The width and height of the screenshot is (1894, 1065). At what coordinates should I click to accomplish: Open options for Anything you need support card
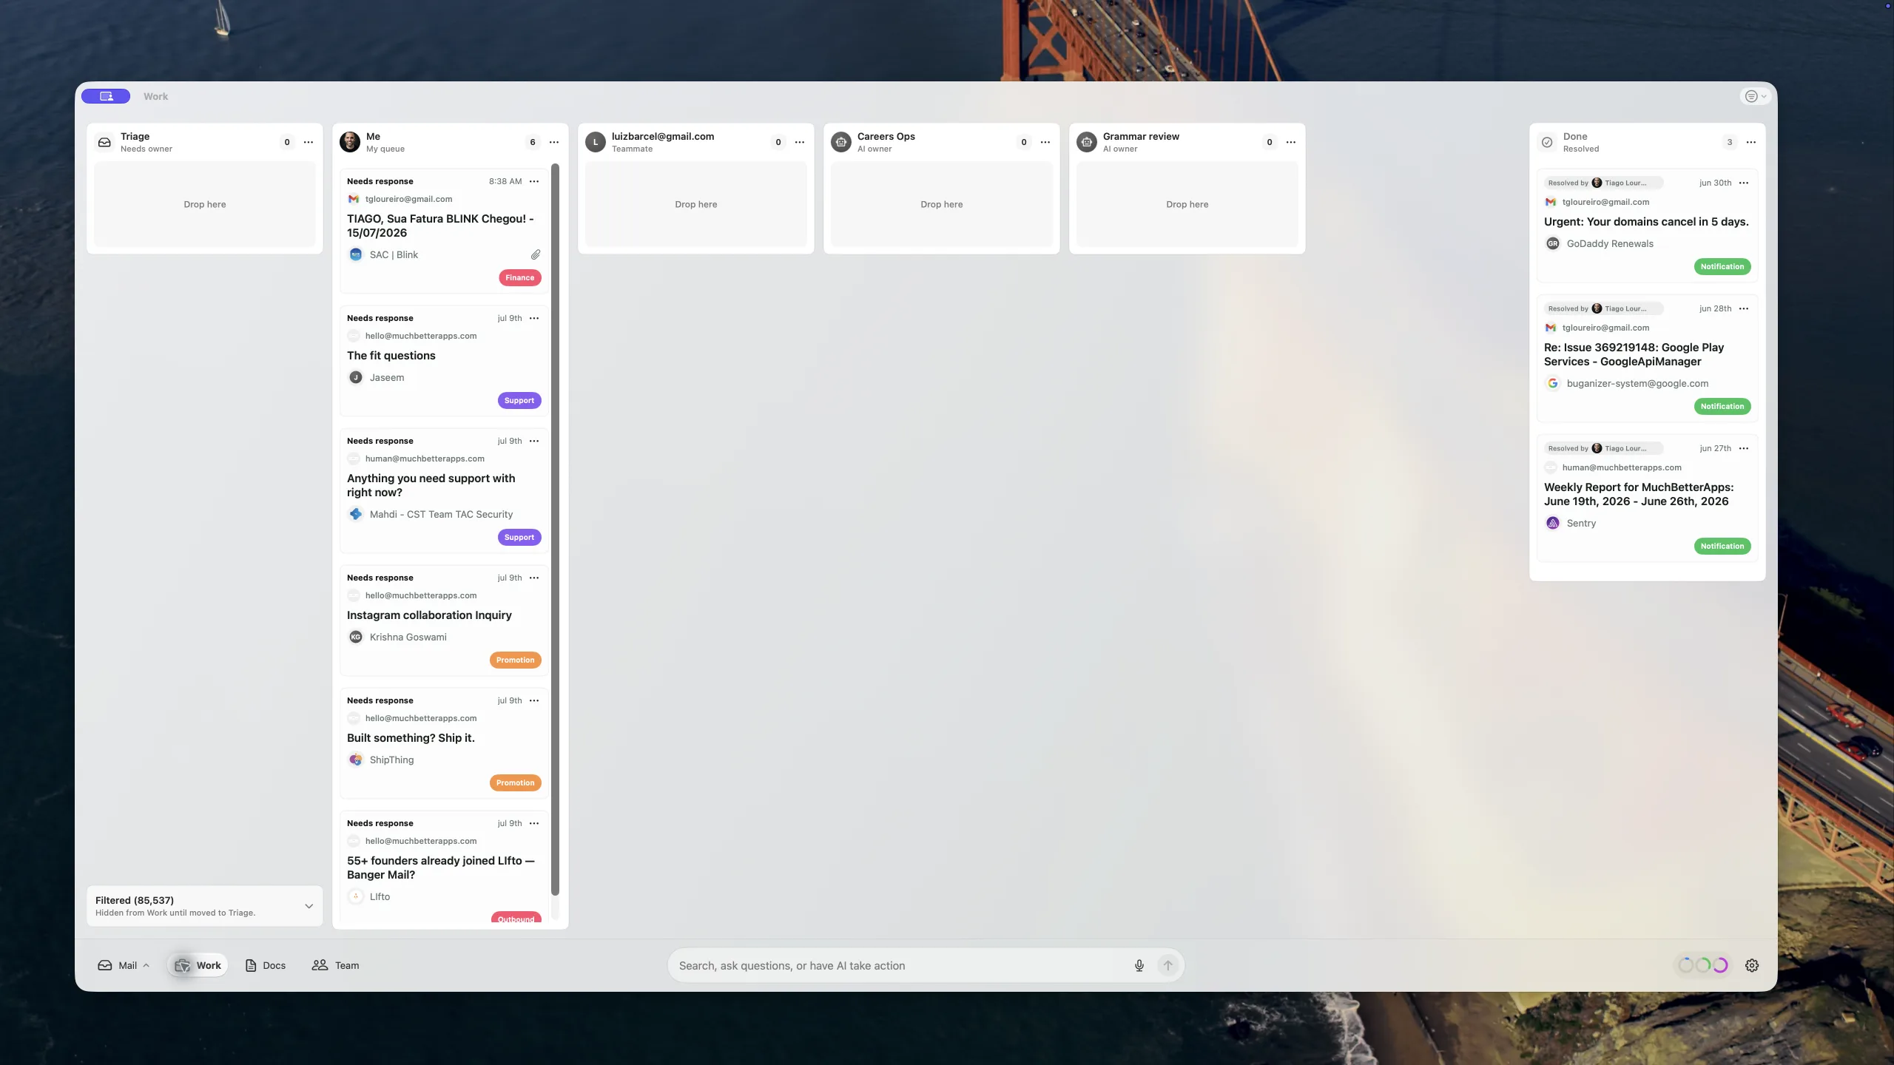coord(534,441)
